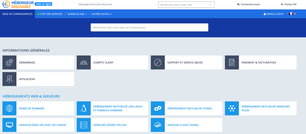Open the French flag language selector

point(293,14)
